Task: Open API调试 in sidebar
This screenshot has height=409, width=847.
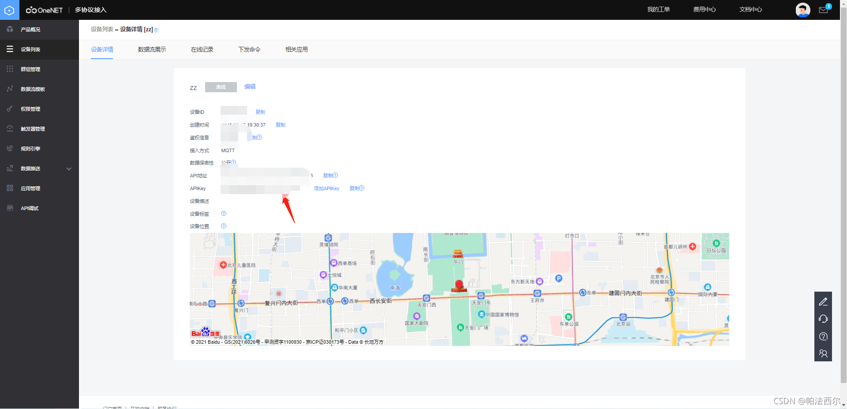Action: [30, 208]
